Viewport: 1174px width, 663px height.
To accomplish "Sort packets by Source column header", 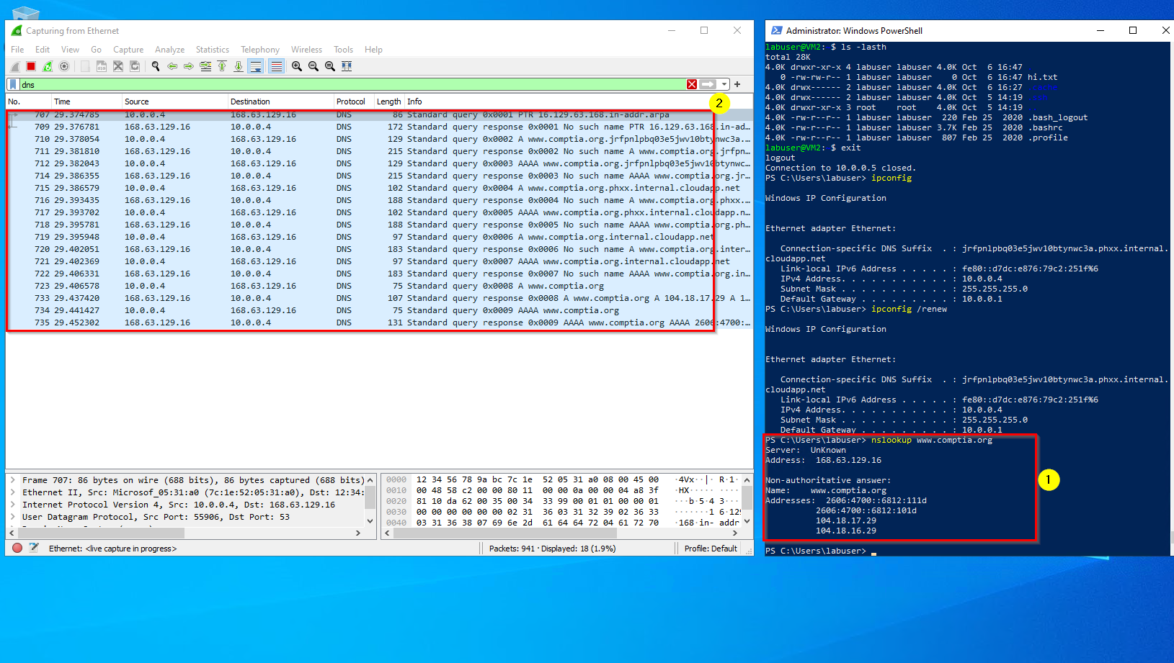I will (174, 102).
